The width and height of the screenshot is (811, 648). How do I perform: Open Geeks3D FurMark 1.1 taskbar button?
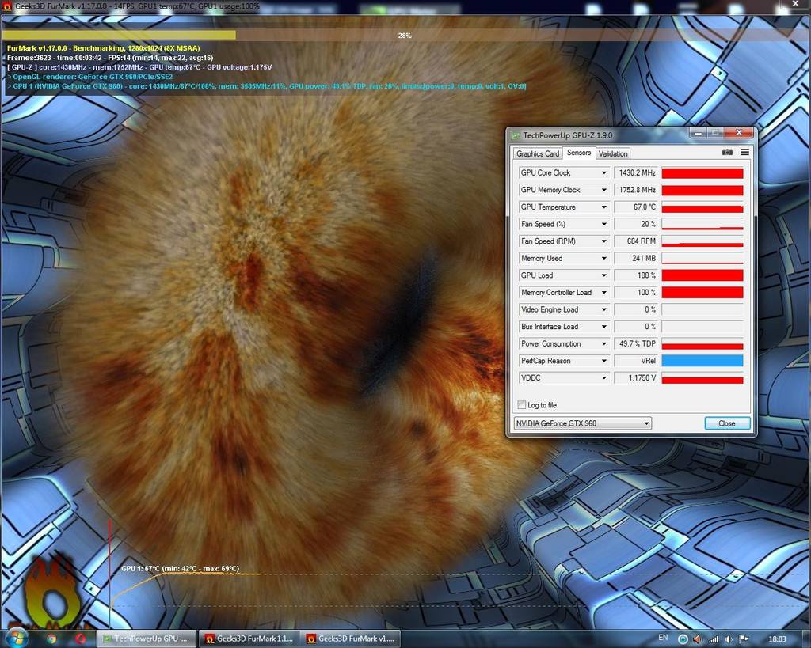tap(249, 639)
